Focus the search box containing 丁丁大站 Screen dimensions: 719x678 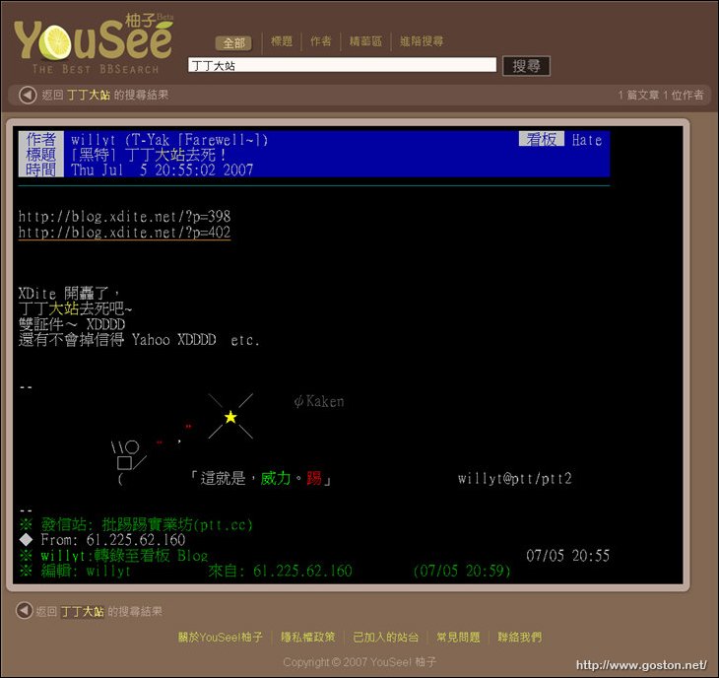[342, 65]
